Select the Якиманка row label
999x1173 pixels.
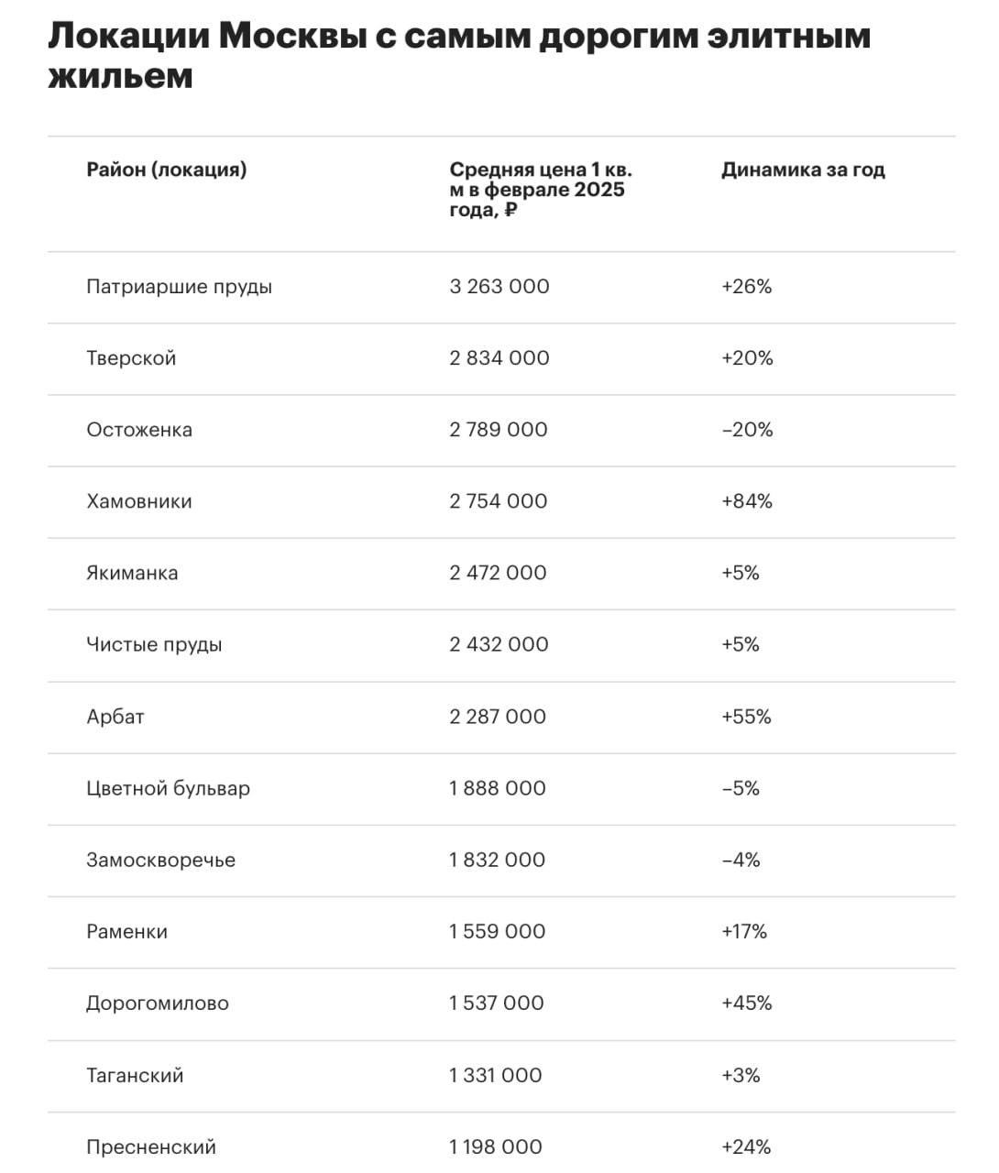point(132,573)
